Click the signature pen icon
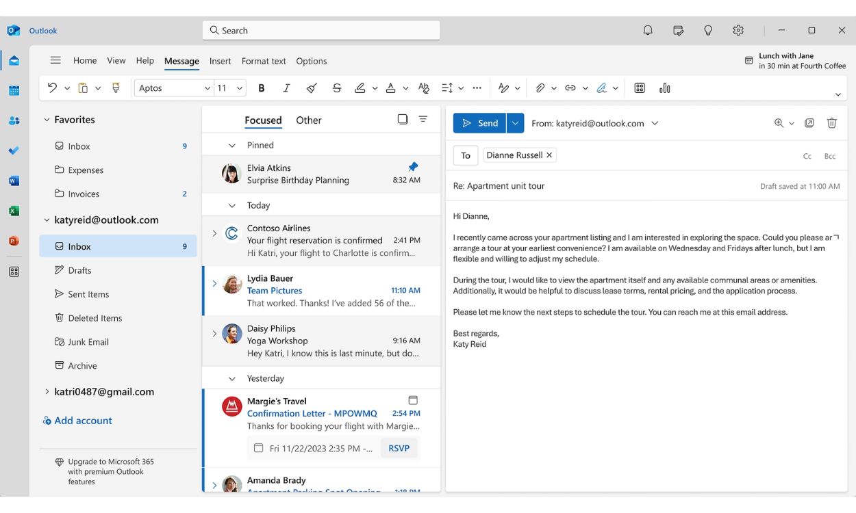This screenshot has width=856, height=513. tap(601, 88)
